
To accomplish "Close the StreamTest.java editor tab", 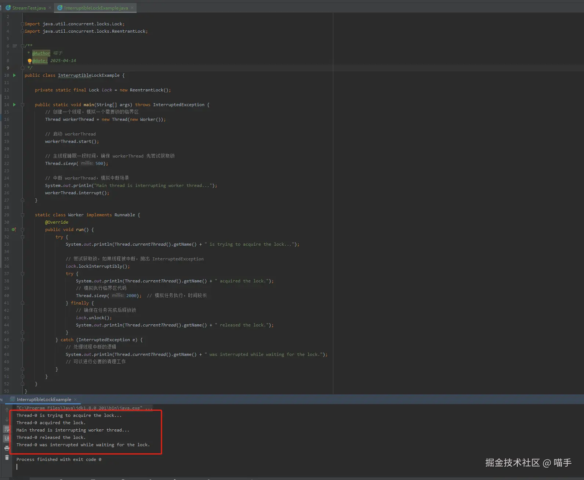I will (50, 8).
